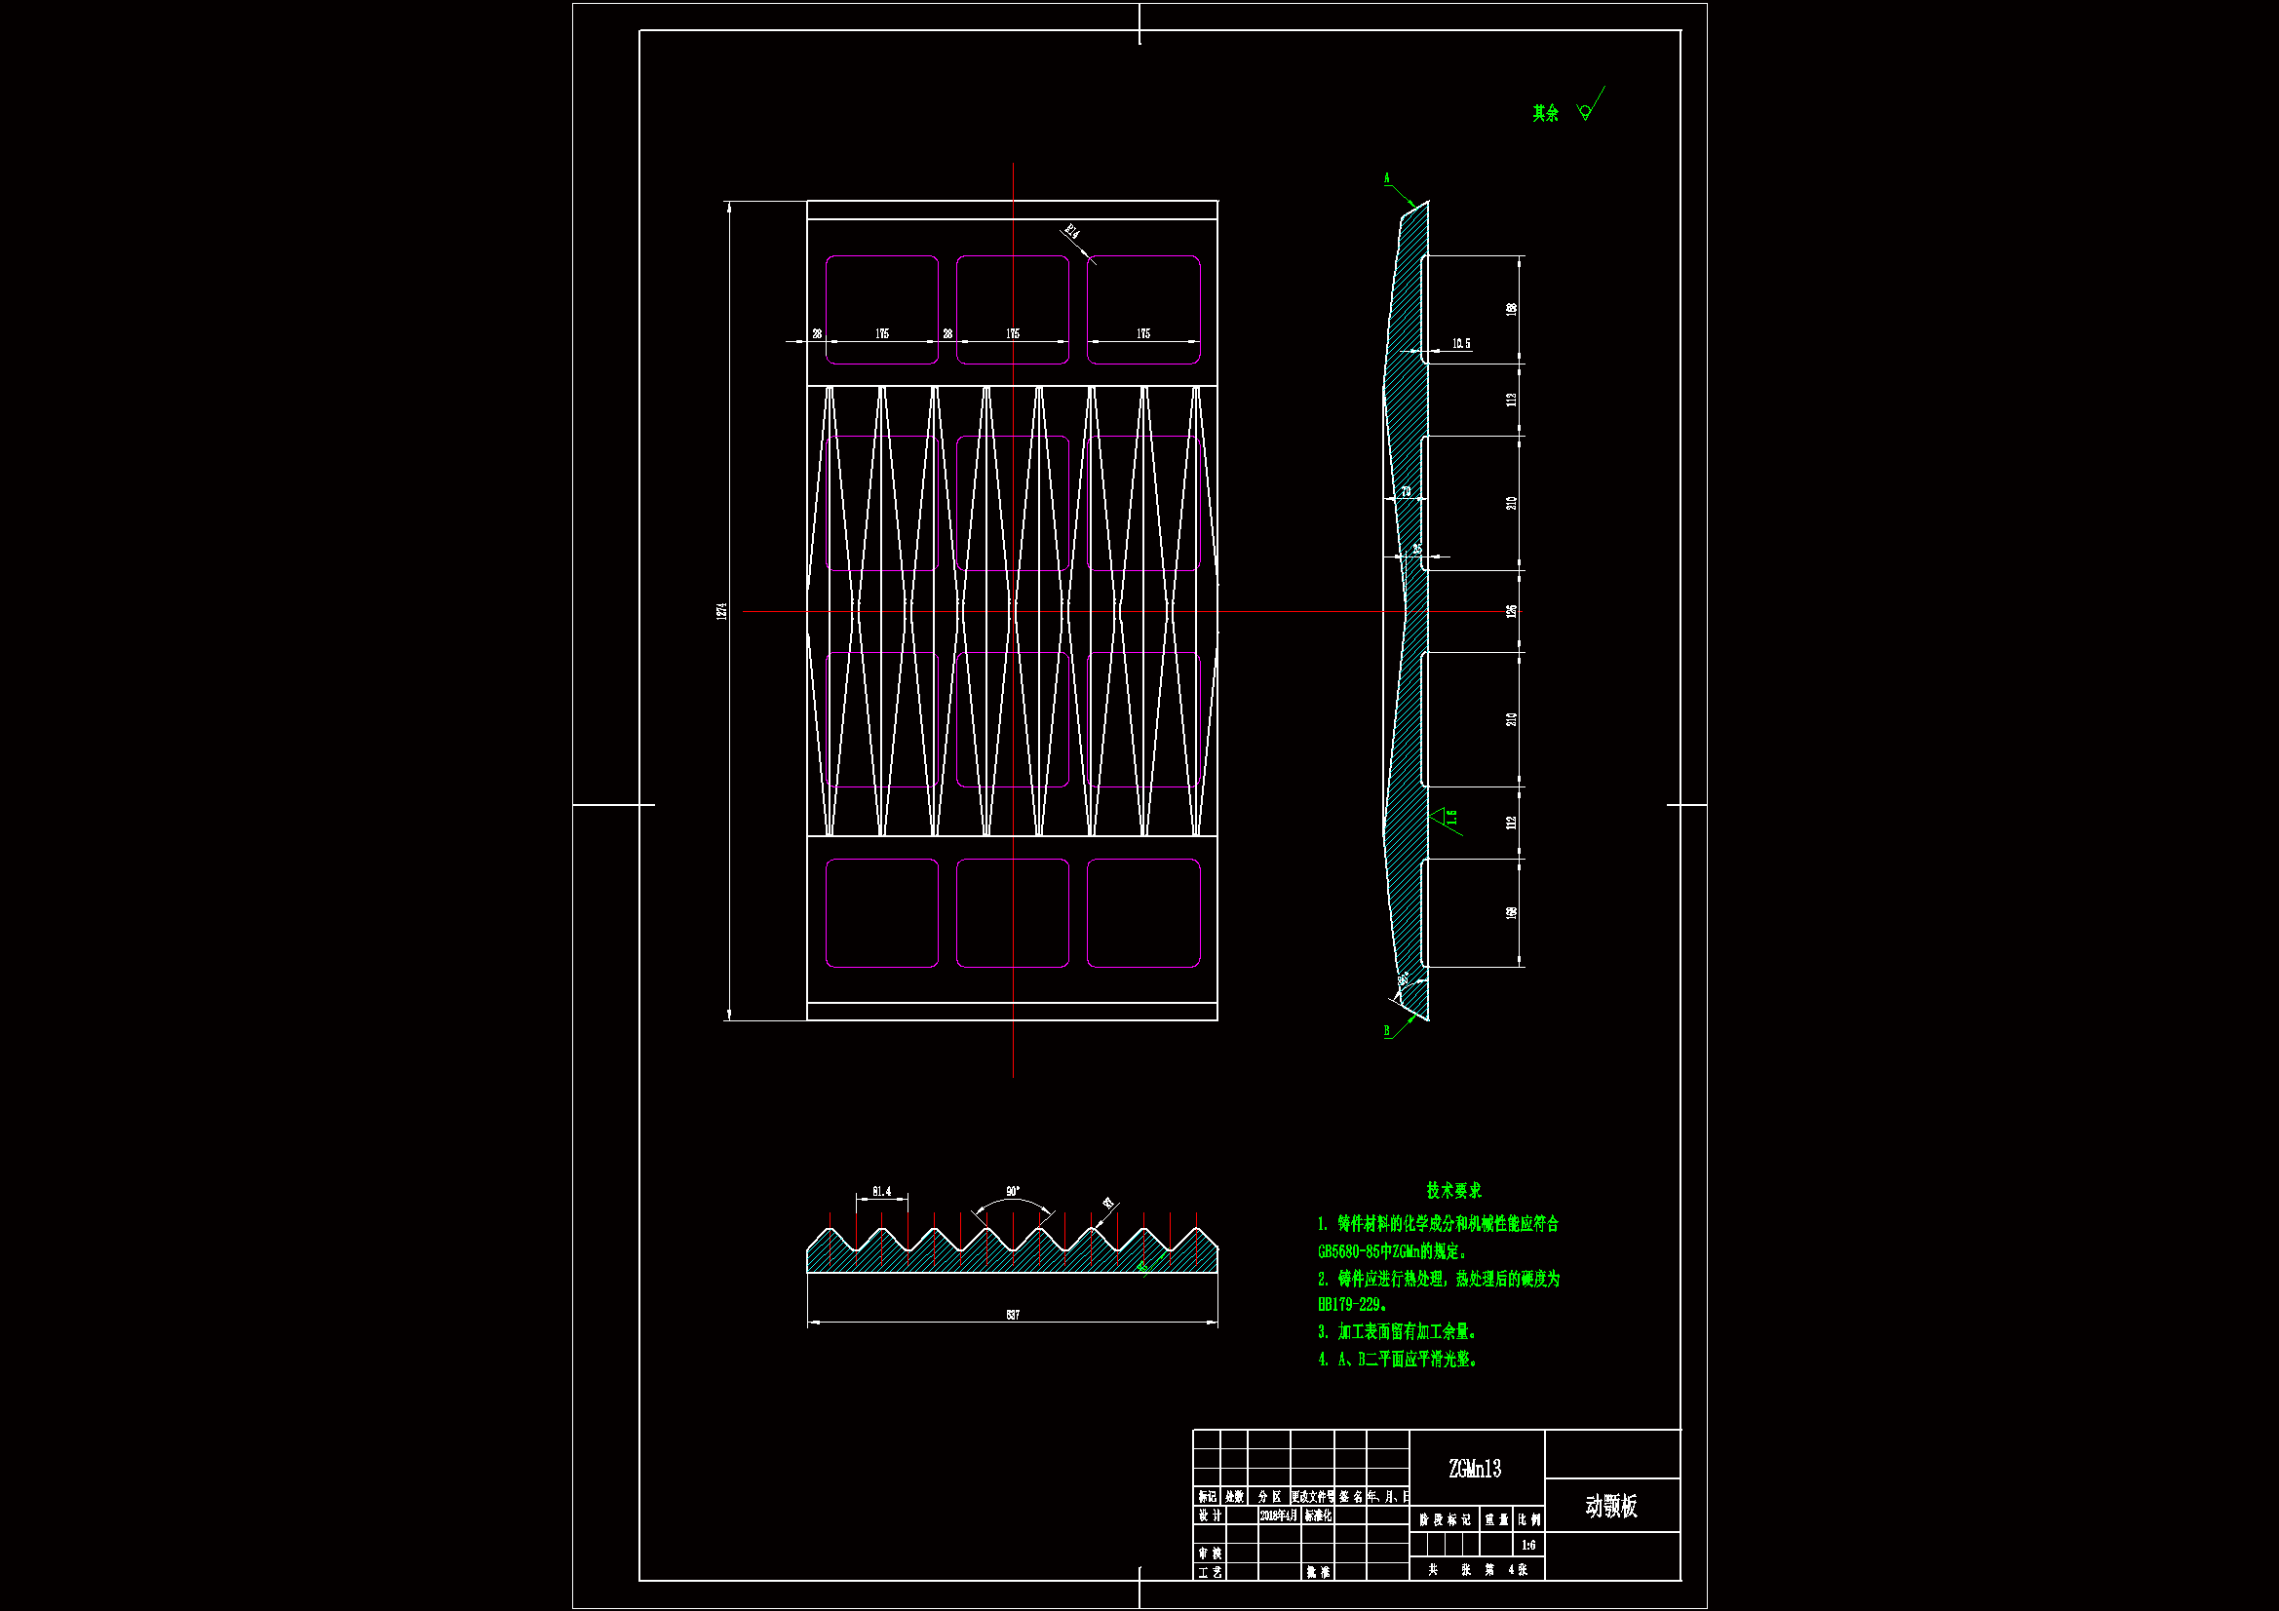Click the 81.4 tooth pitch dimension
This screenshot has width=2279, height=1611.
click(x=881, y=1192)
